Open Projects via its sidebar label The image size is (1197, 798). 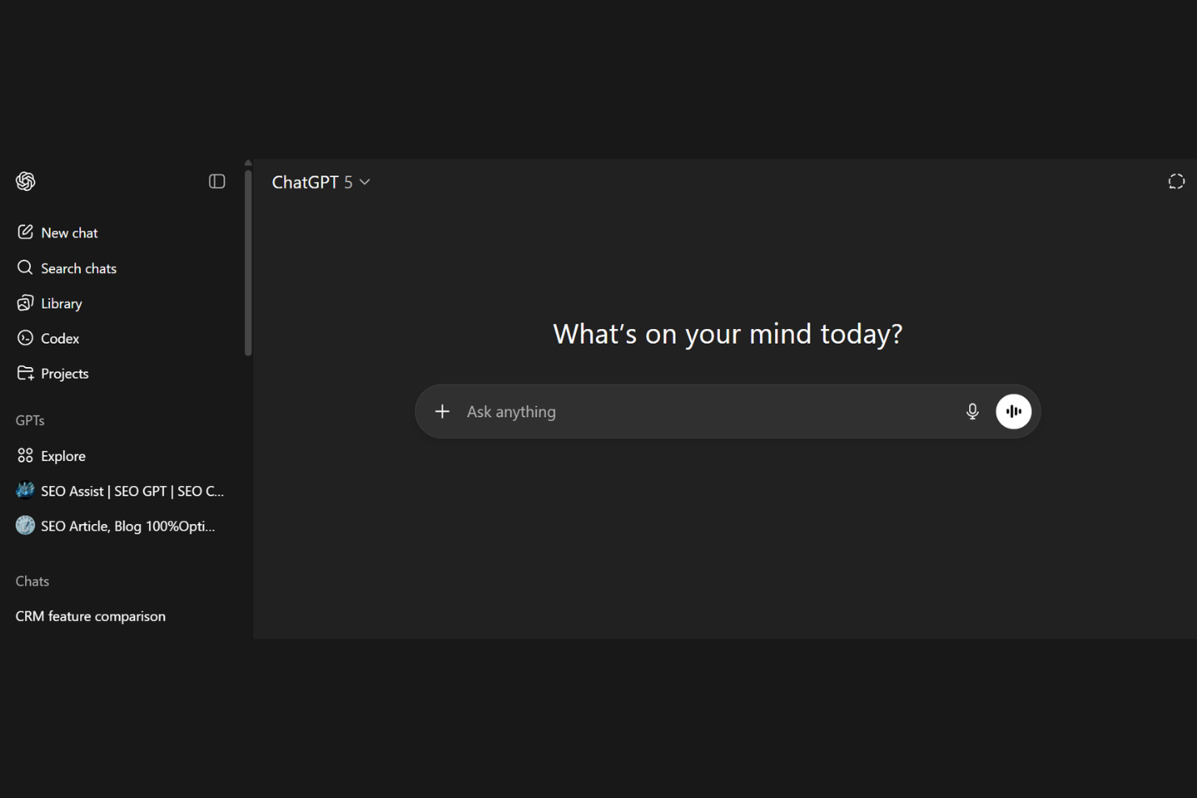(x=65, y=374)
